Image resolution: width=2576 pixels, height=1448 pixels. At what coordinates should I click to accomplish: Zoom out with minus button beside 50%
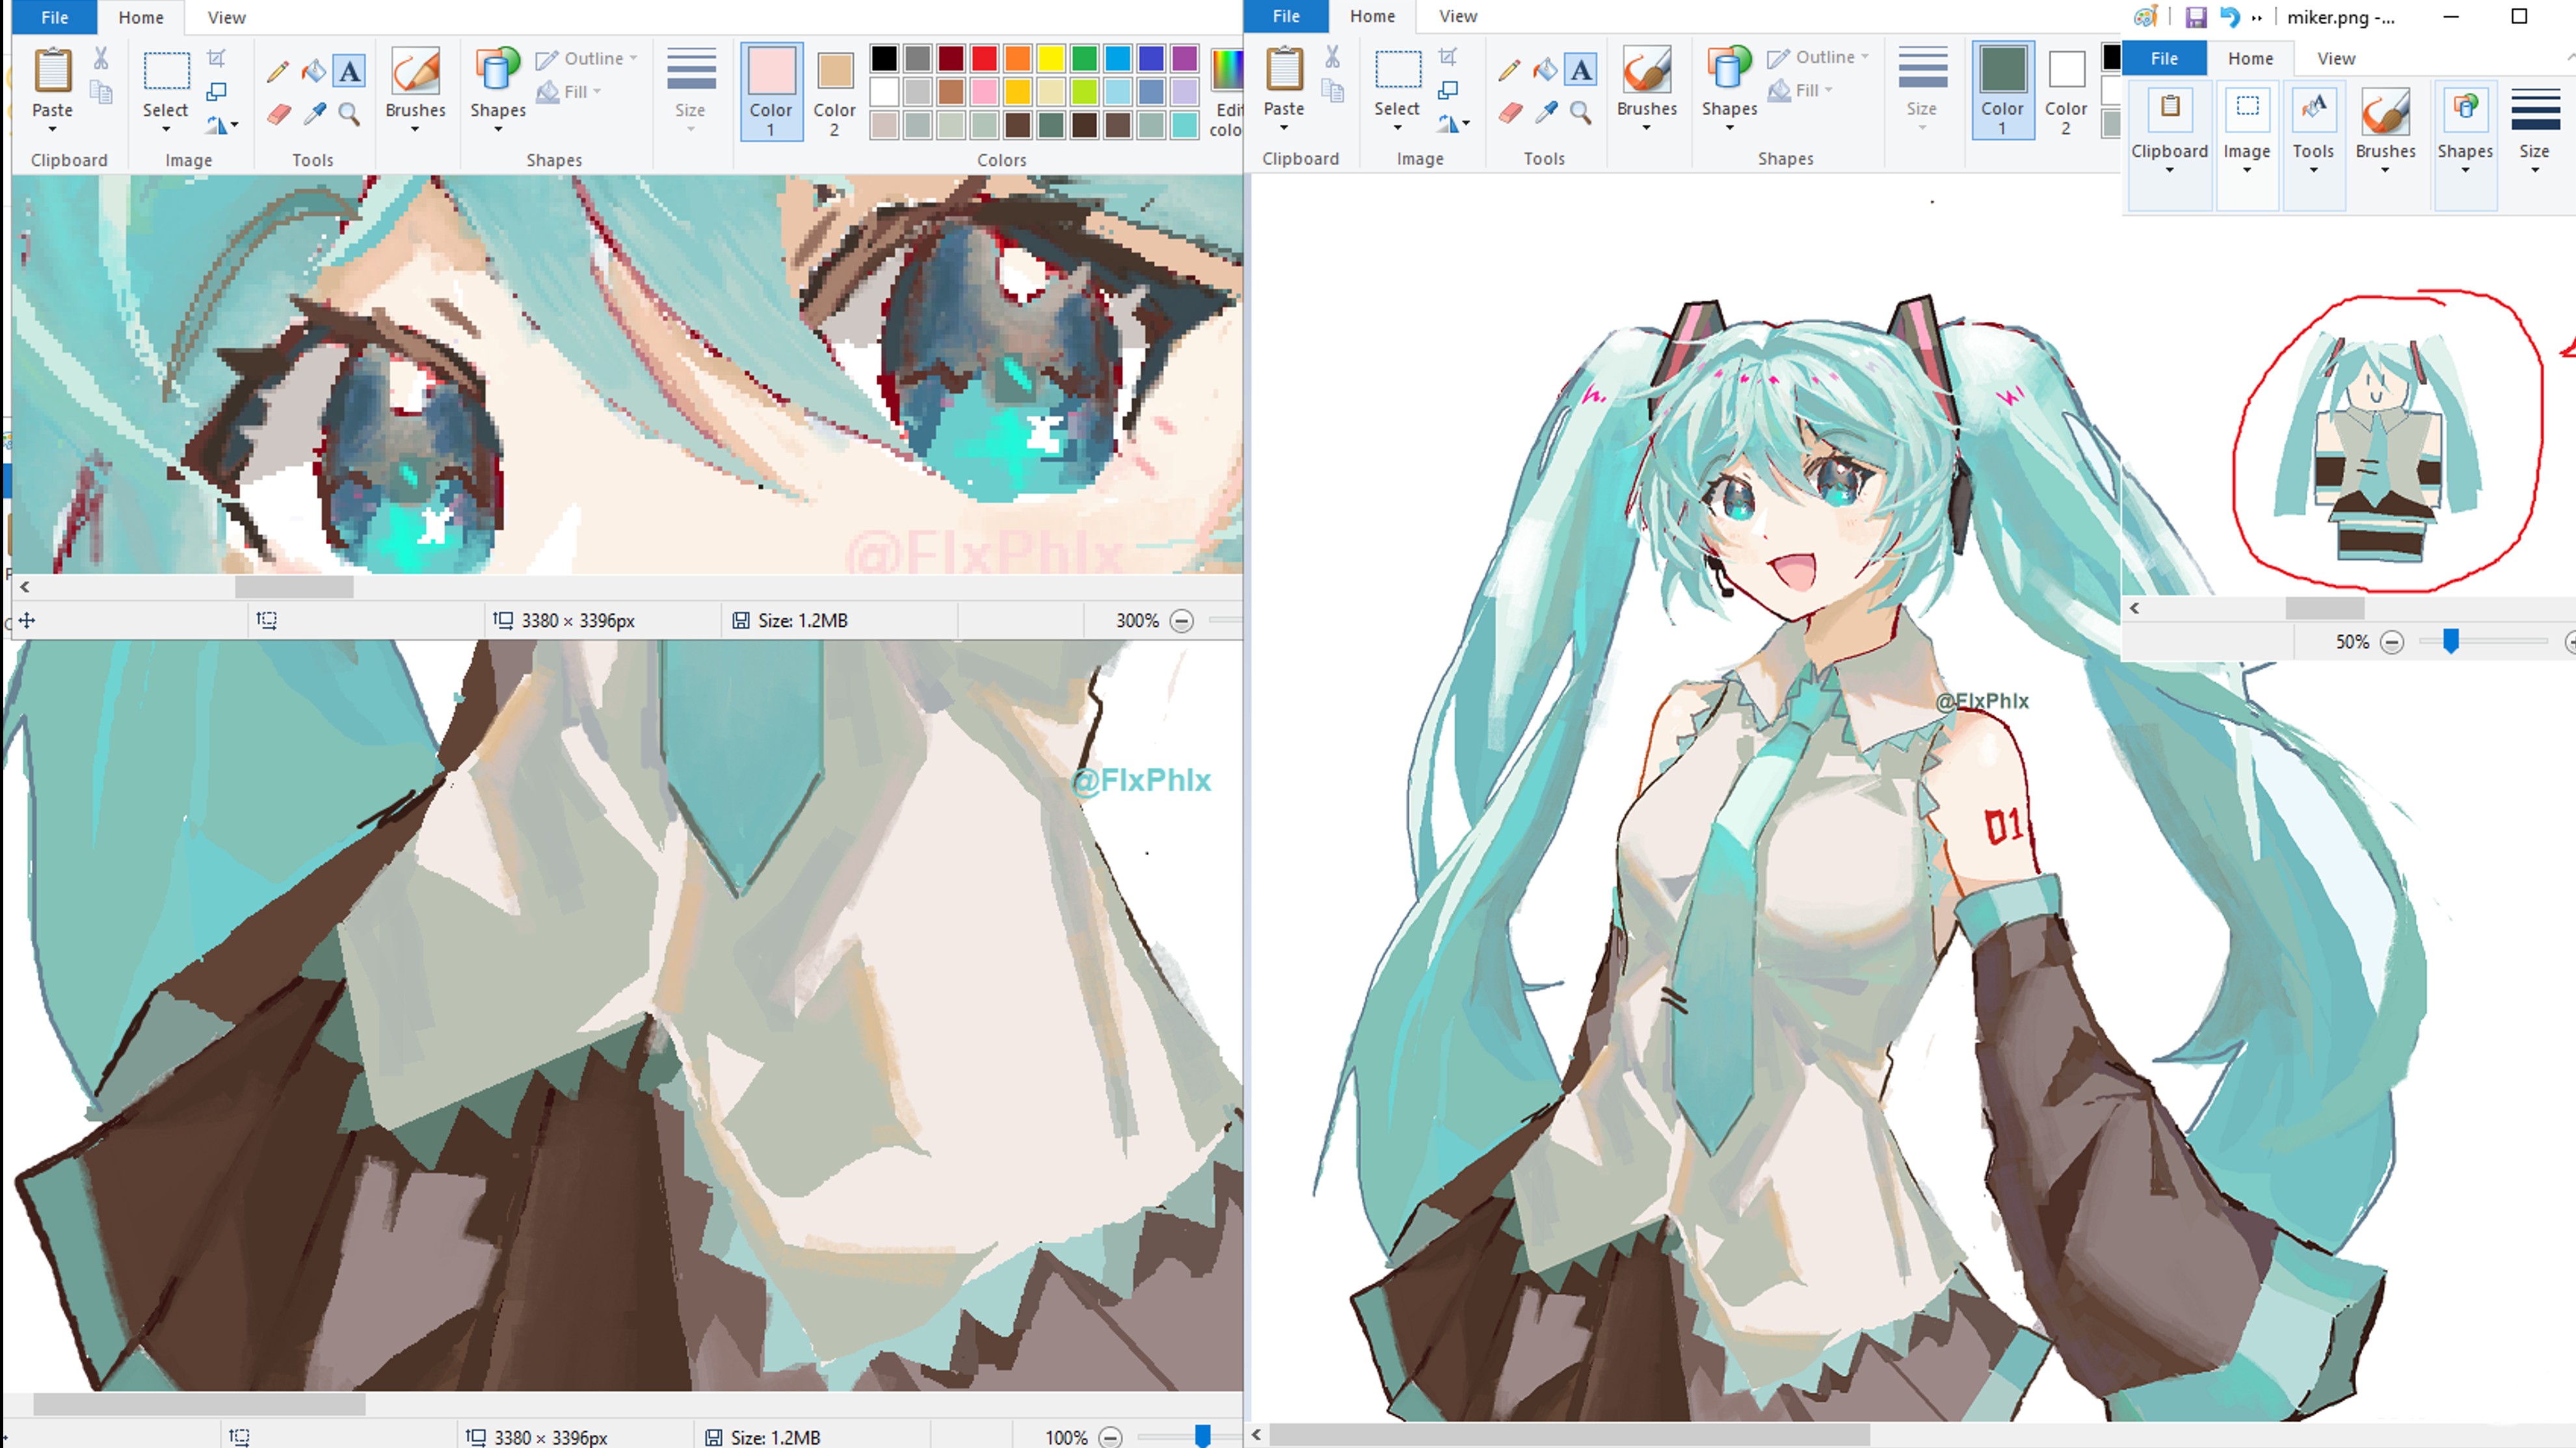[x=2392, y=642]
